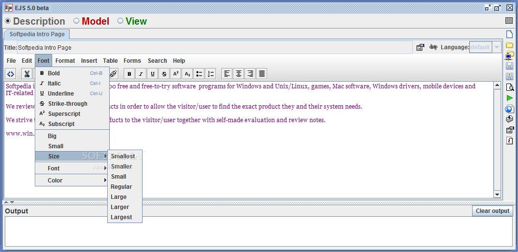Image resolution: width=518 pixels, height=252 pixels.
Task: Select the Description radio button
Action: click(8, 21)
